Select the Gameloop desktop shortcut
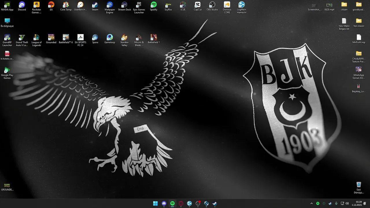Image resolution: width=370 pixels, height=208 pixels. click(110, 39)
